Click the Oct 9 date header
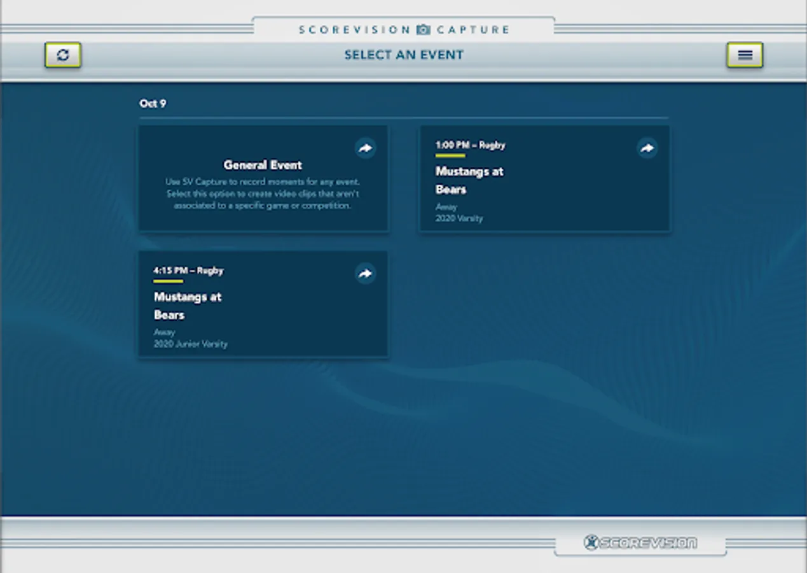Screen dimensions: 807x573 [153, 103]
